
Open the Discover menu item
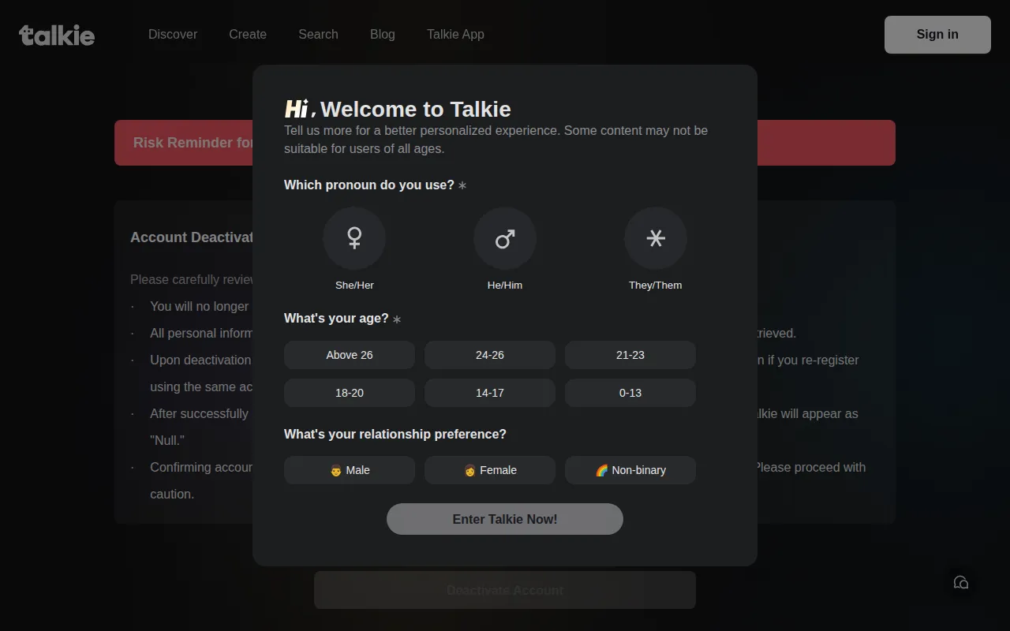(x=173, y=35)
